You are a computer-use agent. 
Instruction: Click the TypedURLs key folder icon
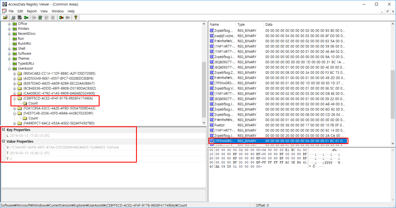[15, 64]
